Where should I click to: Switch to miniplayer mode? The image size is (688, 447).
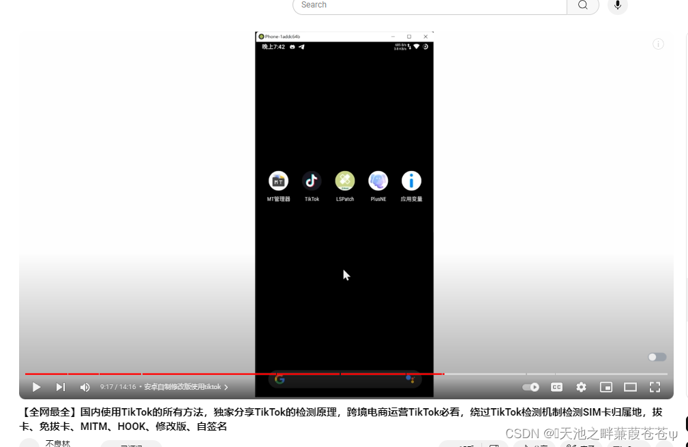pyautogui.click(x=606, y=387)
